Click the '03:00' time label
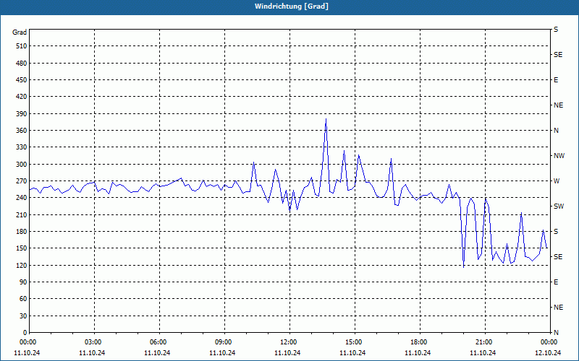This screenshot has height=361, width=579. [94, 342]
